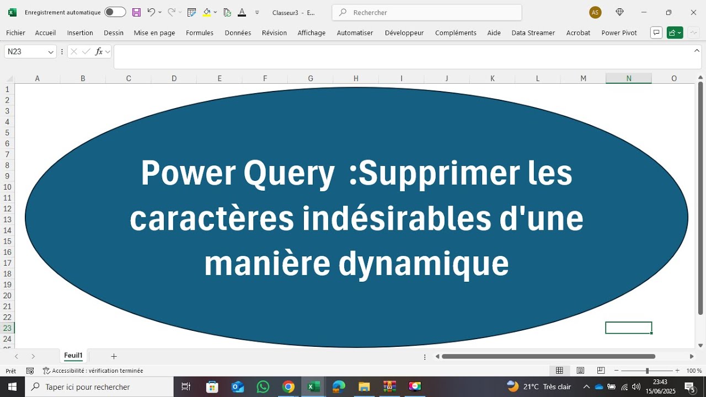Switch to Normal view icon
This screenshot has height=397, width=706.
tap(559, 371)
